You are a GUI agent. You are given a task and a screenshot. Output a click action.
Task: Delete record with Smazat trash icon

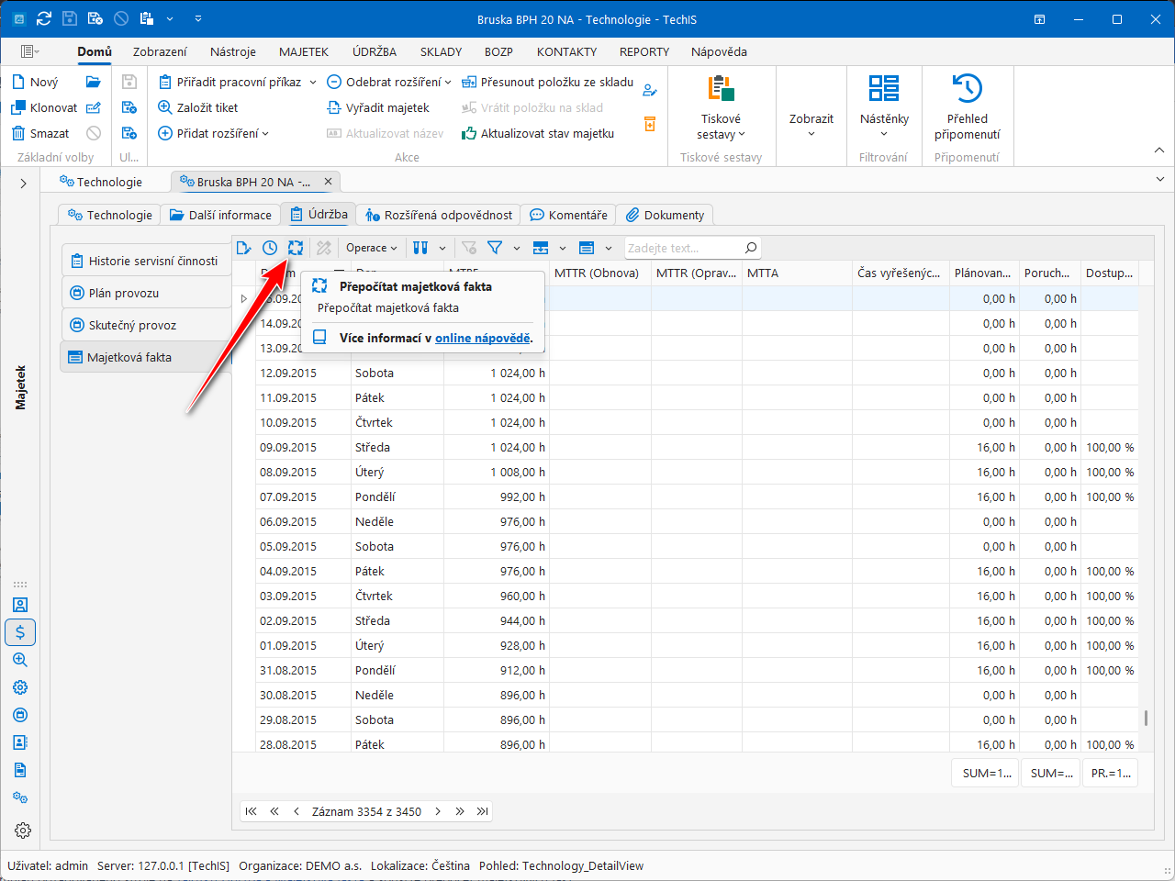click(x=18, y=133)
